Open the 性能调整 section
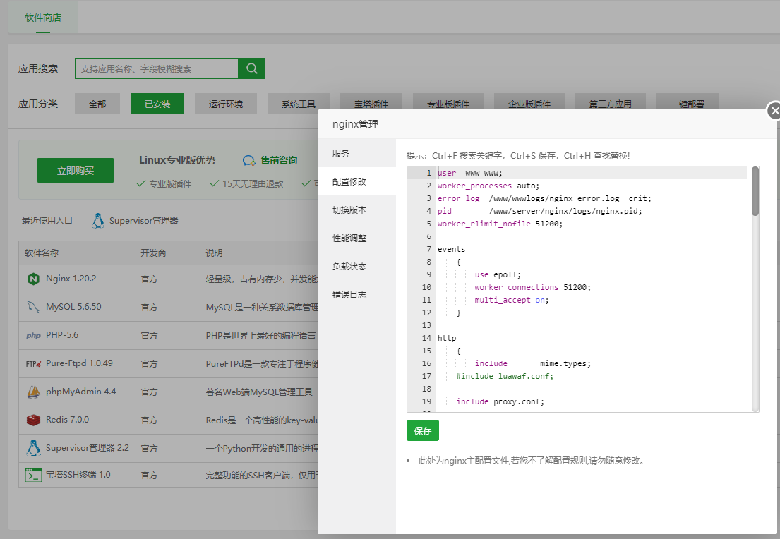Screen dimensions: 780x539 (x=357, y=238)
